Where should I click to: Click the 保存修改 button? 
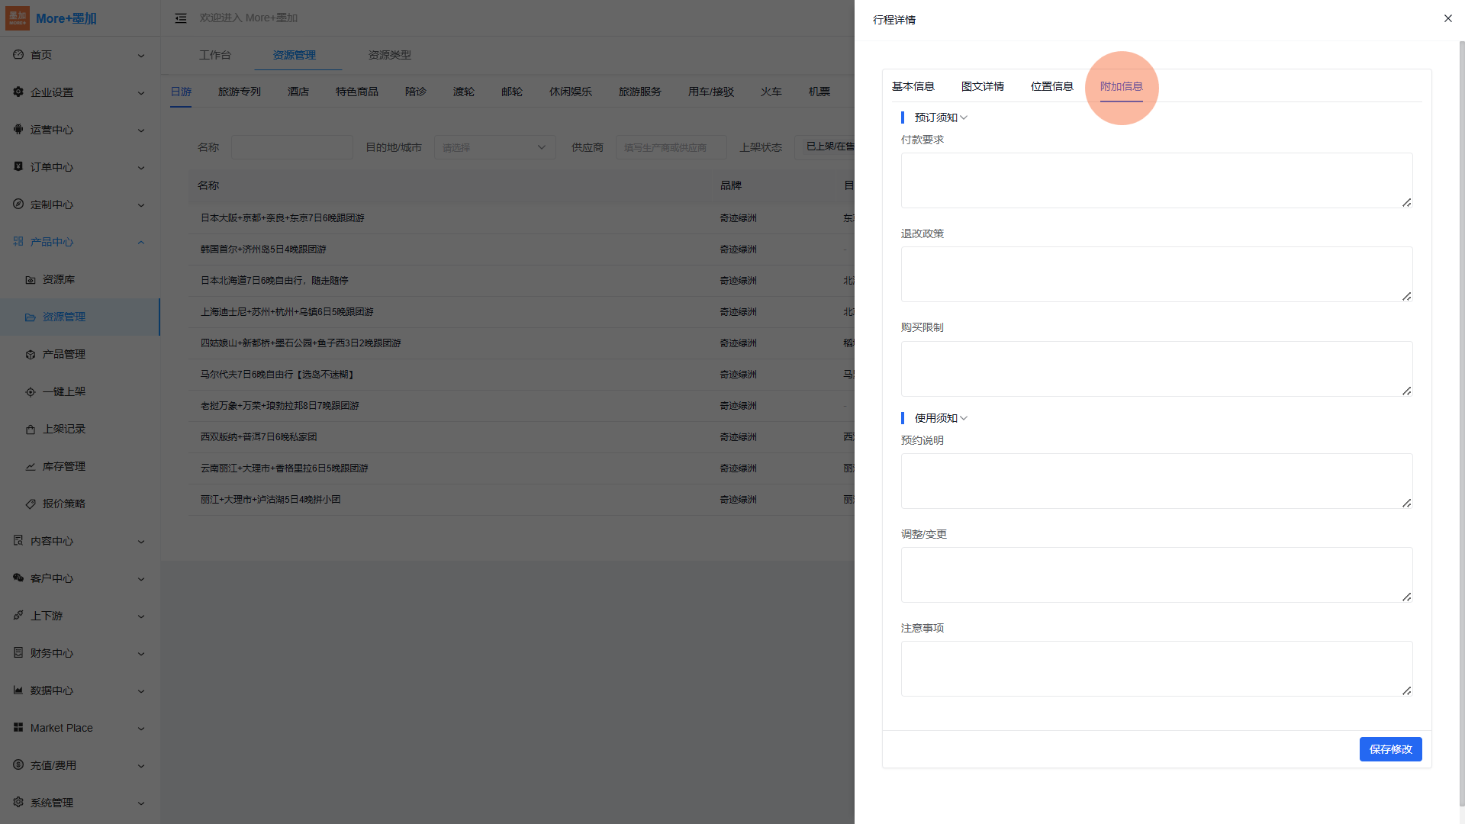pyautogui.click(x=1389, y=749)
